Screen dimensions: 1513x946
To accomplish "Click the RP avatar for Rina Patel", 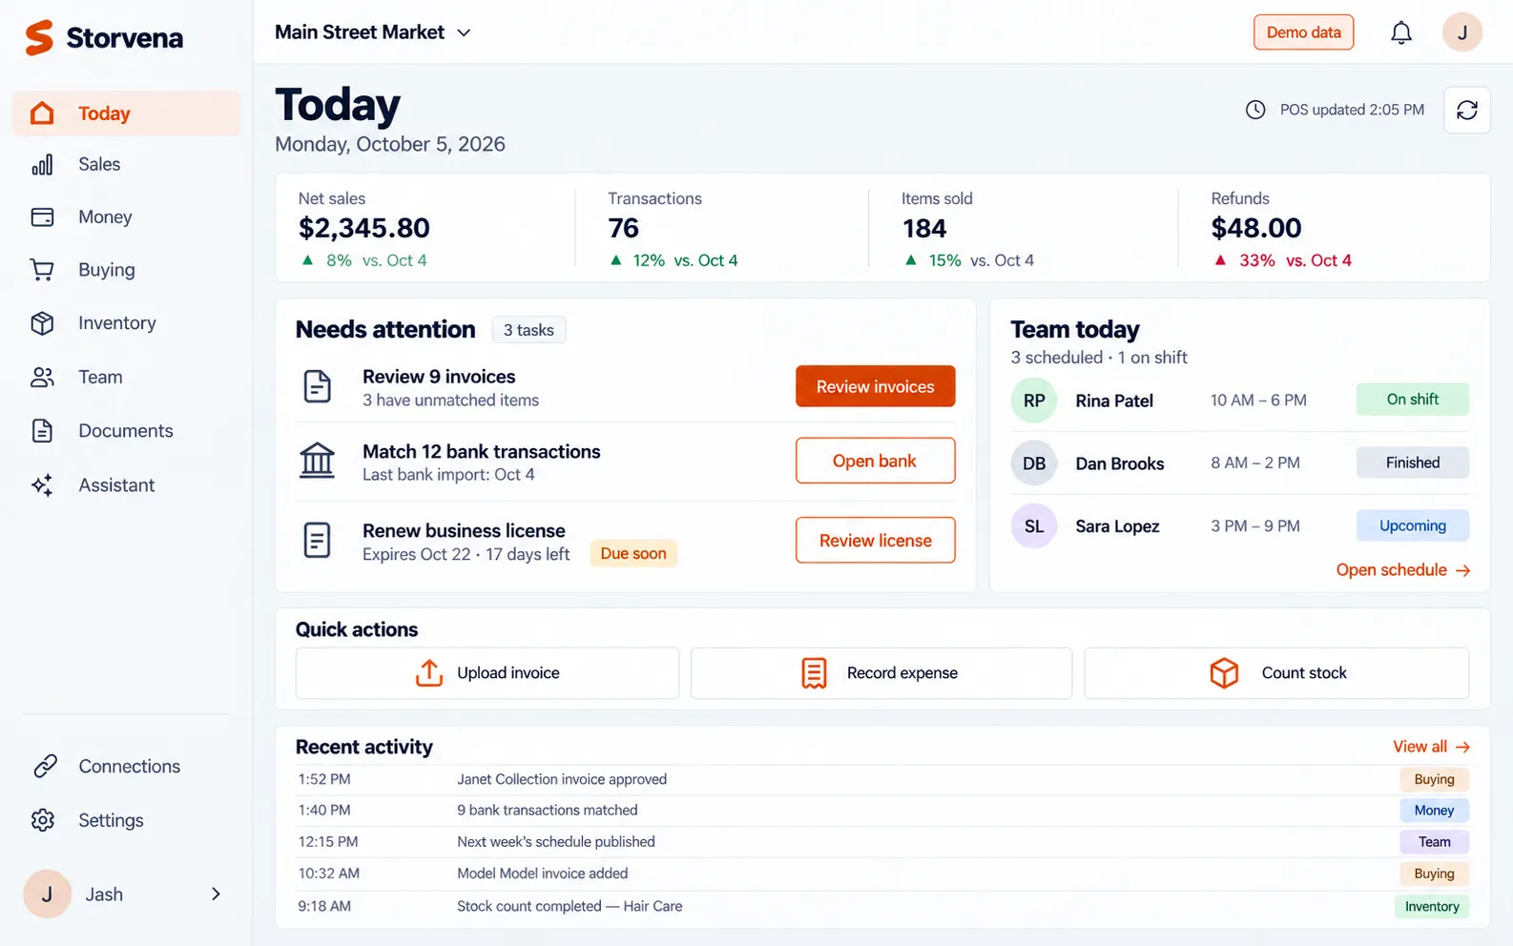I will click(1034, 401).
